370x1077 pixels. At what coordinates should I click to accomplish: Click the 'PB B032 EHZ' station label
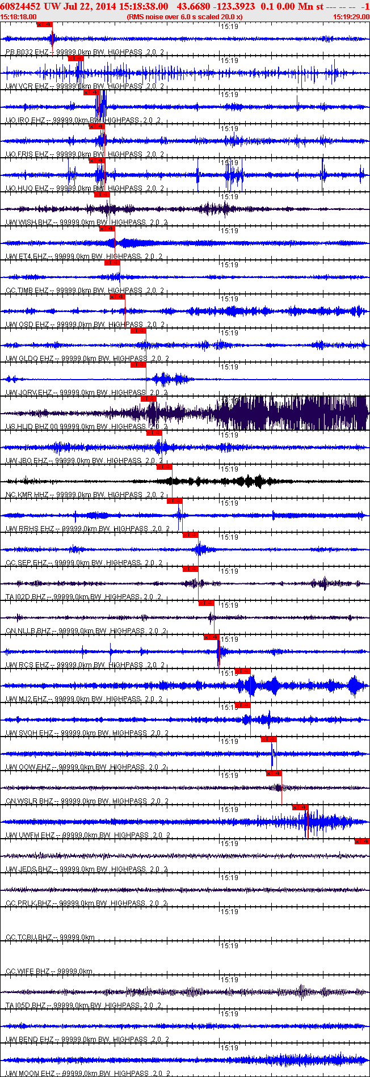[27, 52]
